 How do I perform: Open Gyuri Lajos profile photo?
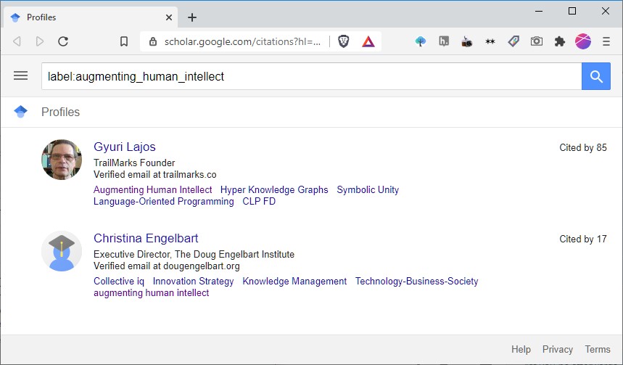62,160
